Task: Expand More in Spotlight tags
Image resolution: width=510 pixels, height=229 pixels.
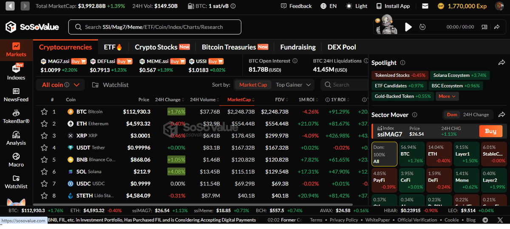Action: [447, 96]
